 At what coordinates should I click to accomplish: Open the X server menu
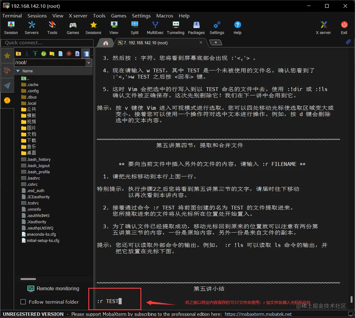point(78,16)
